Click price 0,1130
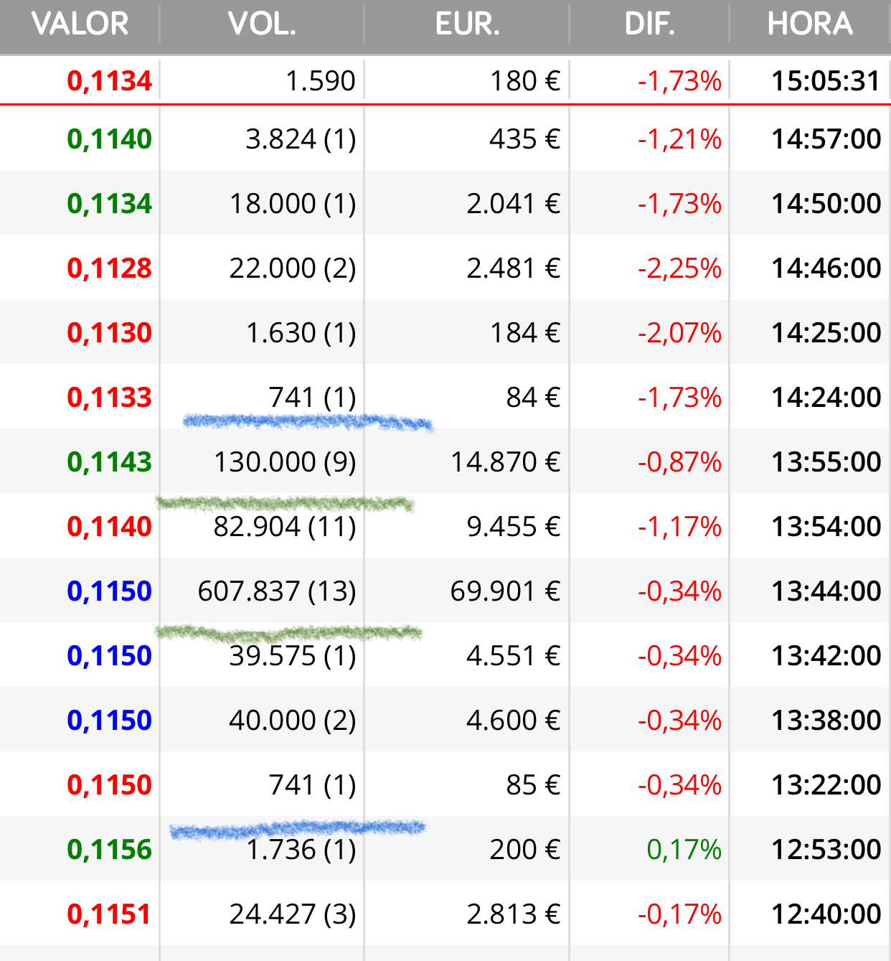891x961 pixels. (x=109, y=332)
